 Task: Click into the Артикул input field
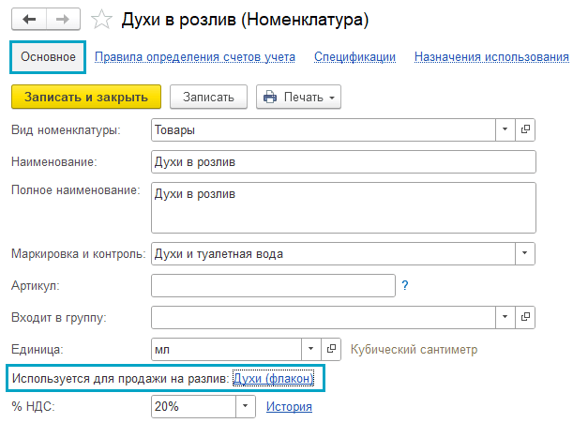273,285
